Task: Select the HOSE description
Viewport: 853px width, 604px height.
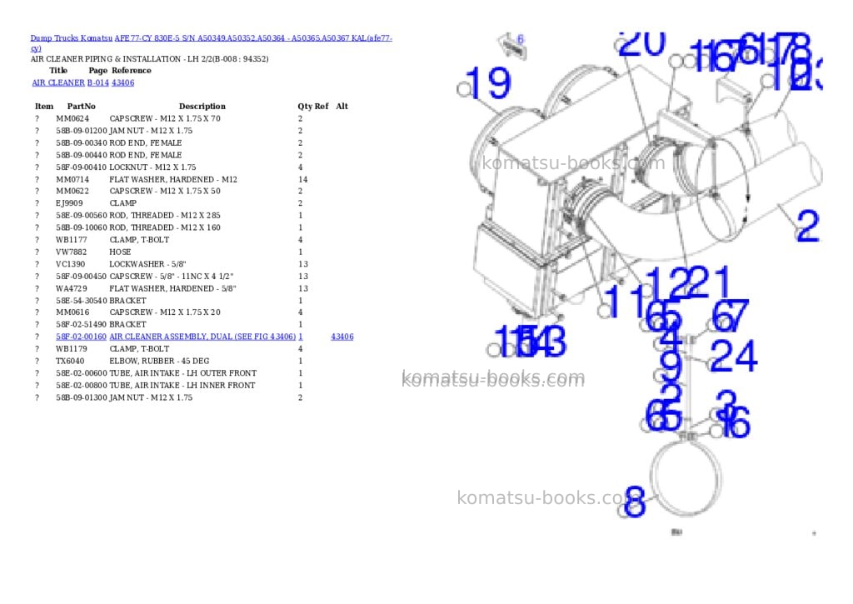Action: pos(120,252)
